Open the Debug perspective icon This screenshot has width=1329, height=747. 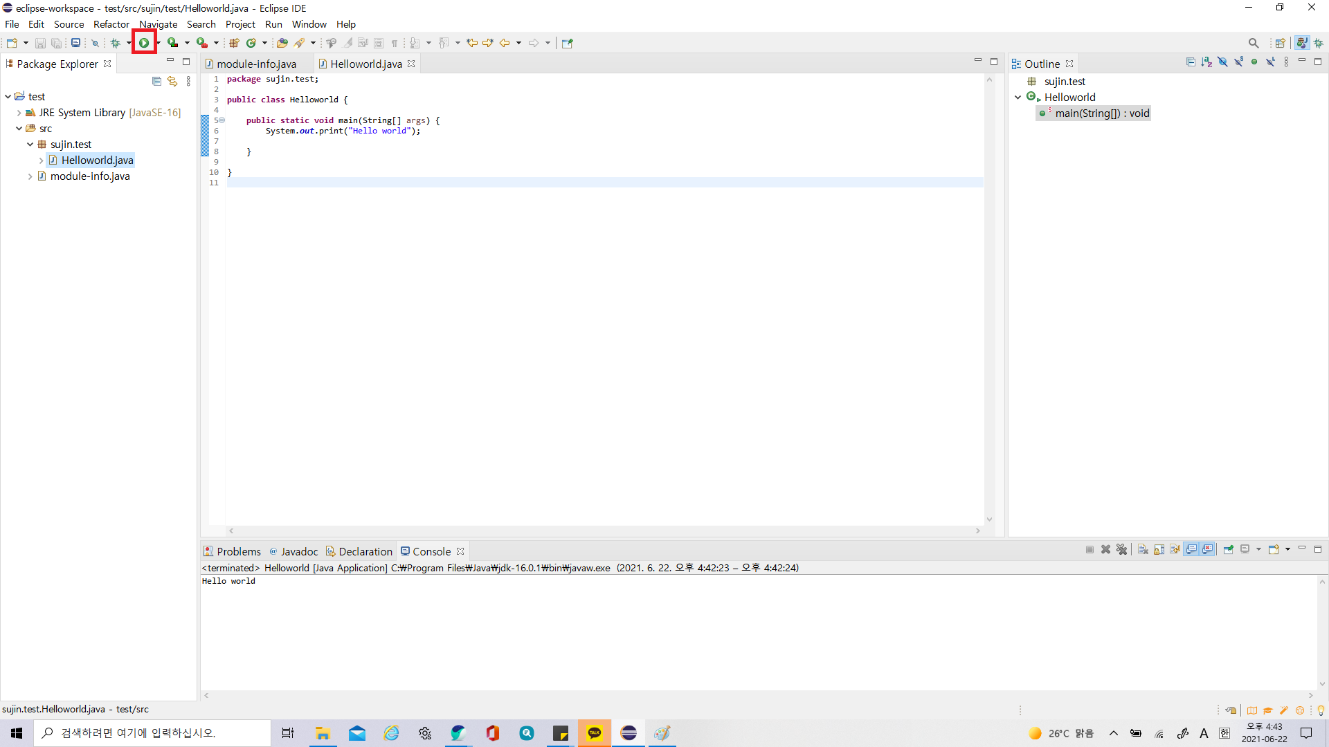point(1319,43)
